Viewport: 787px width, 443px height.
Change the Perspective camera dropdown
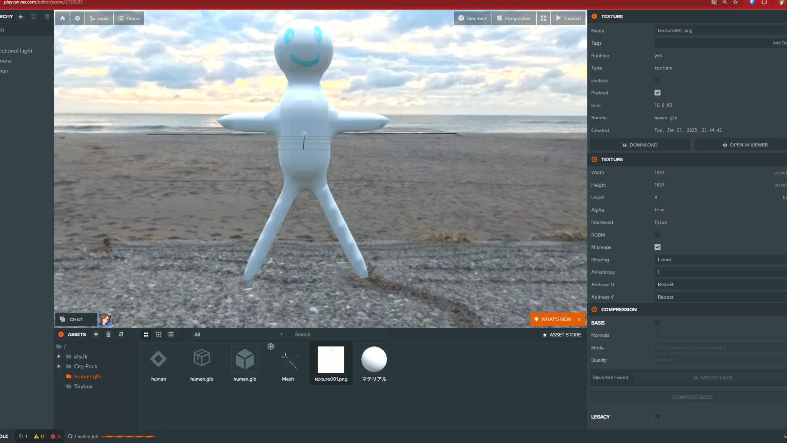[514, 18]
